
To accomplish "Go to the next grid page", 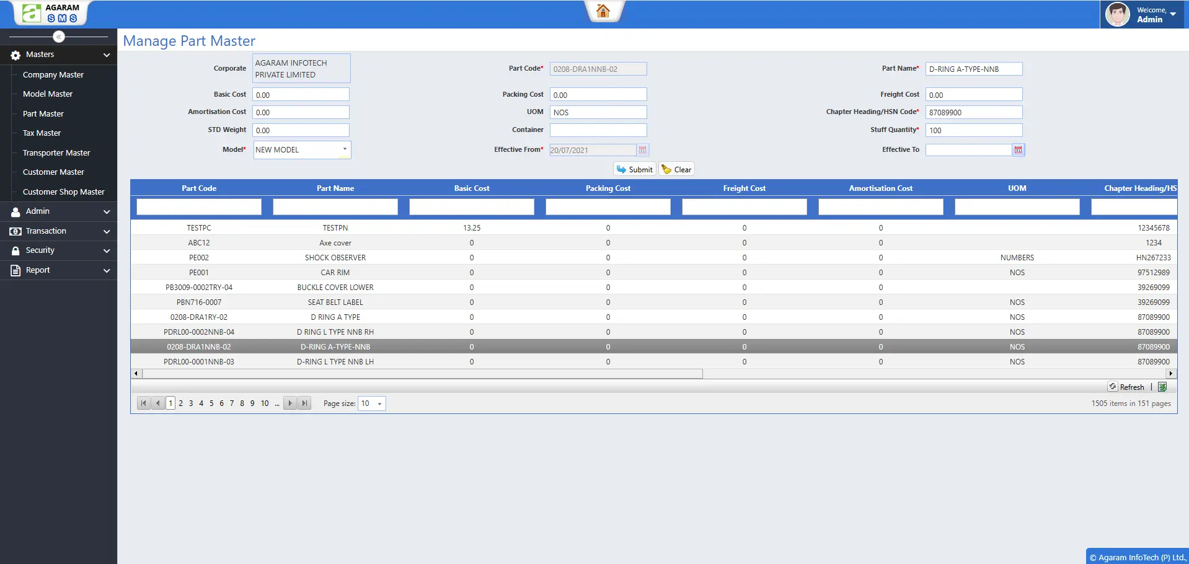I will [x=290, y=403].
